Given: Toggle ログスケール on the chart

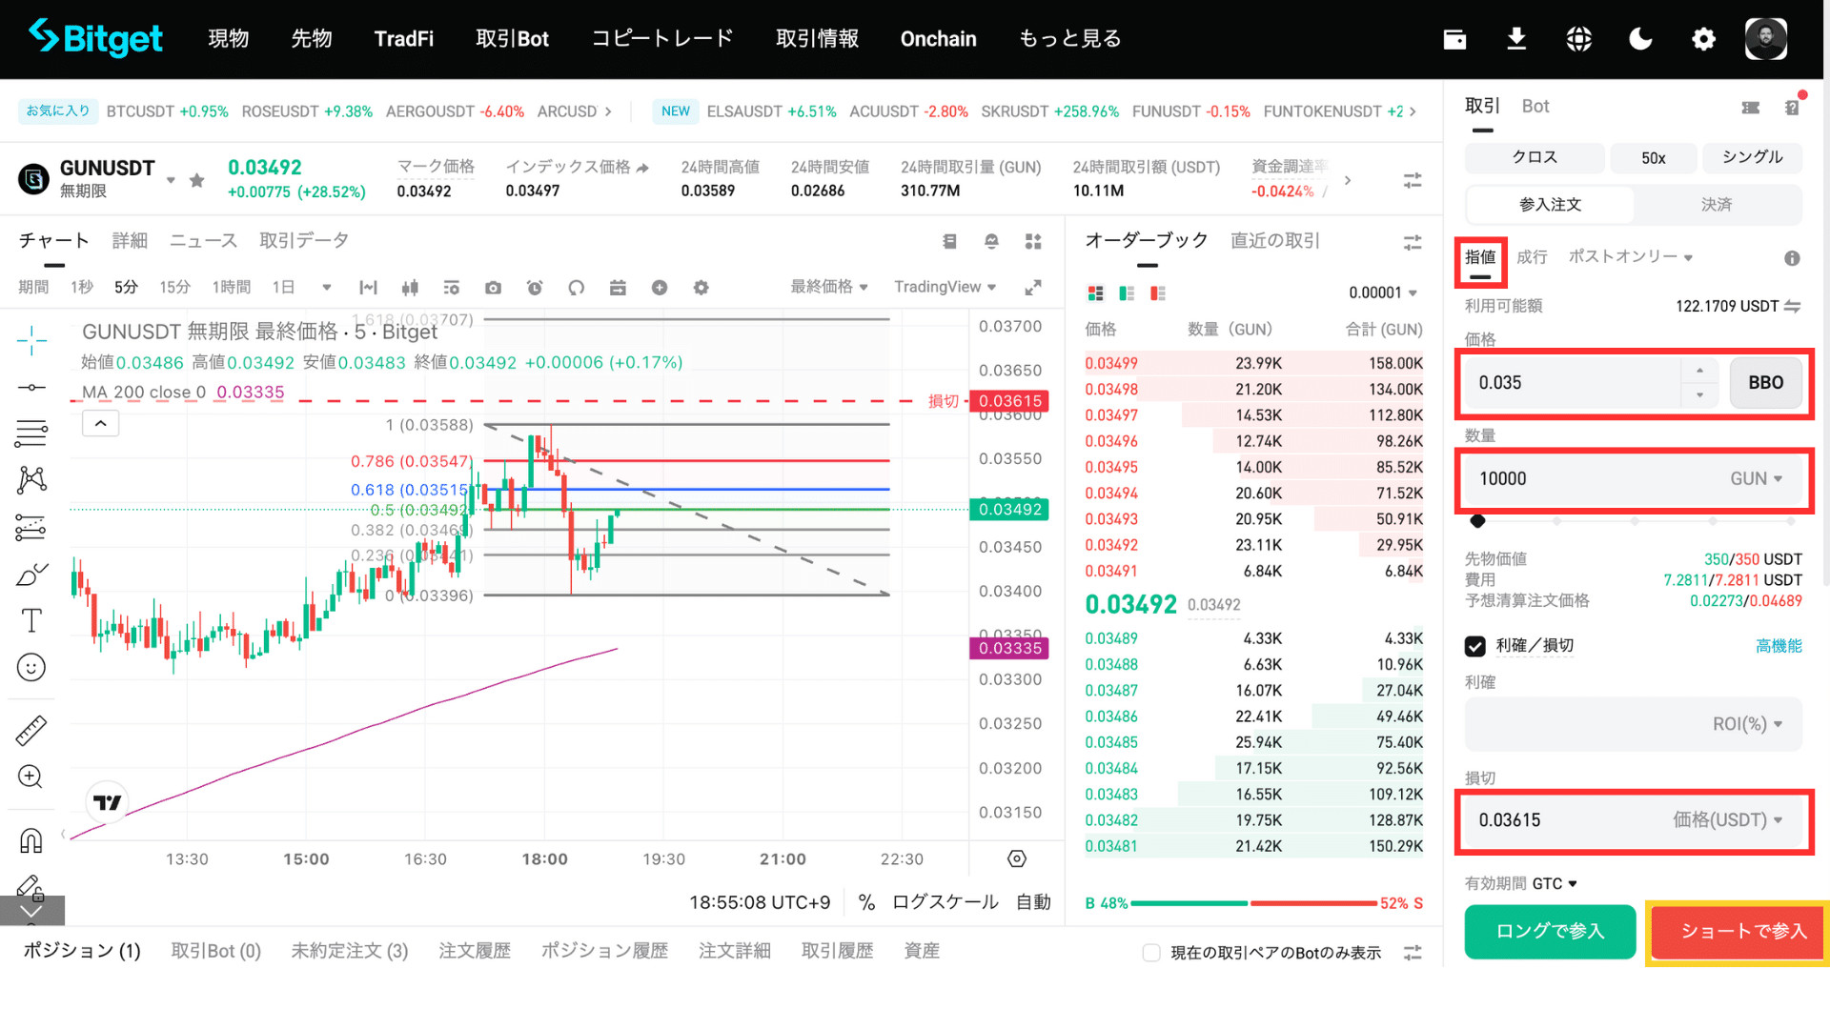Looking at the screenshot, I should pos(945,902).
